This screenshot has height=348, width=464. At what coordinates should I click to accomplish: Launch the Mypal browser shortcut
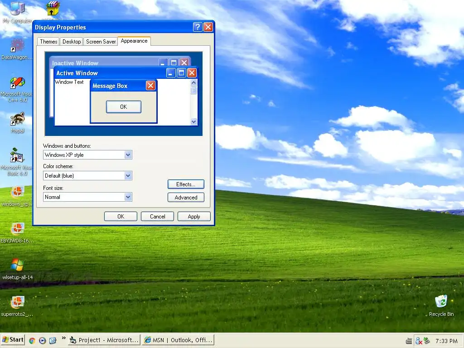[18, 122]
